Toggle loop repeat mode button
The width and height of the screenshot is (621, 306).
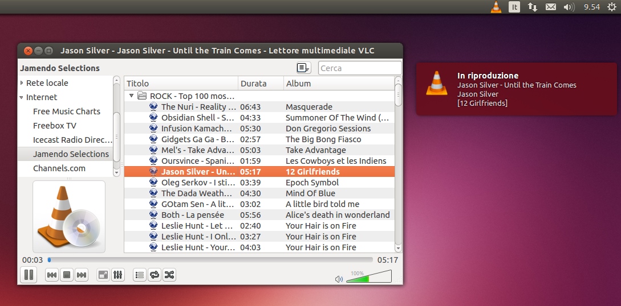[155, 275]
